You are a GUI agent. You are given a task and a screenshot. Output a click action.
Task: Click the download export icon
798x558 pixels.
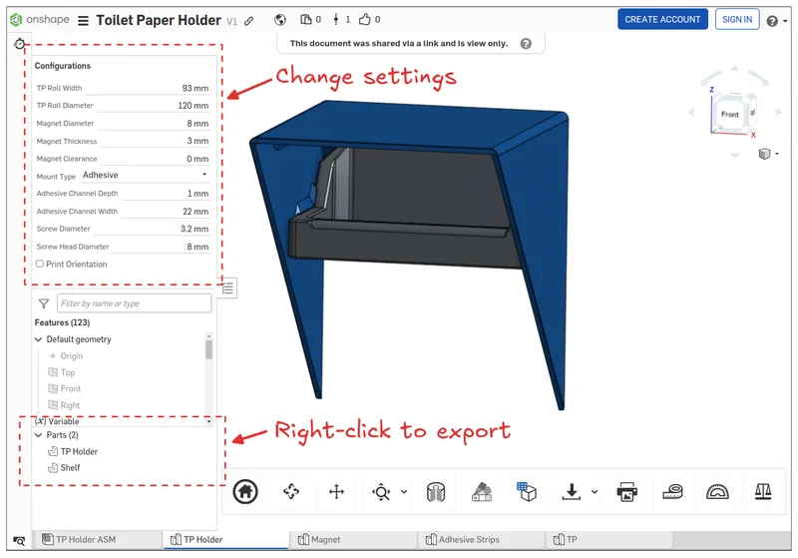[572, 491]
